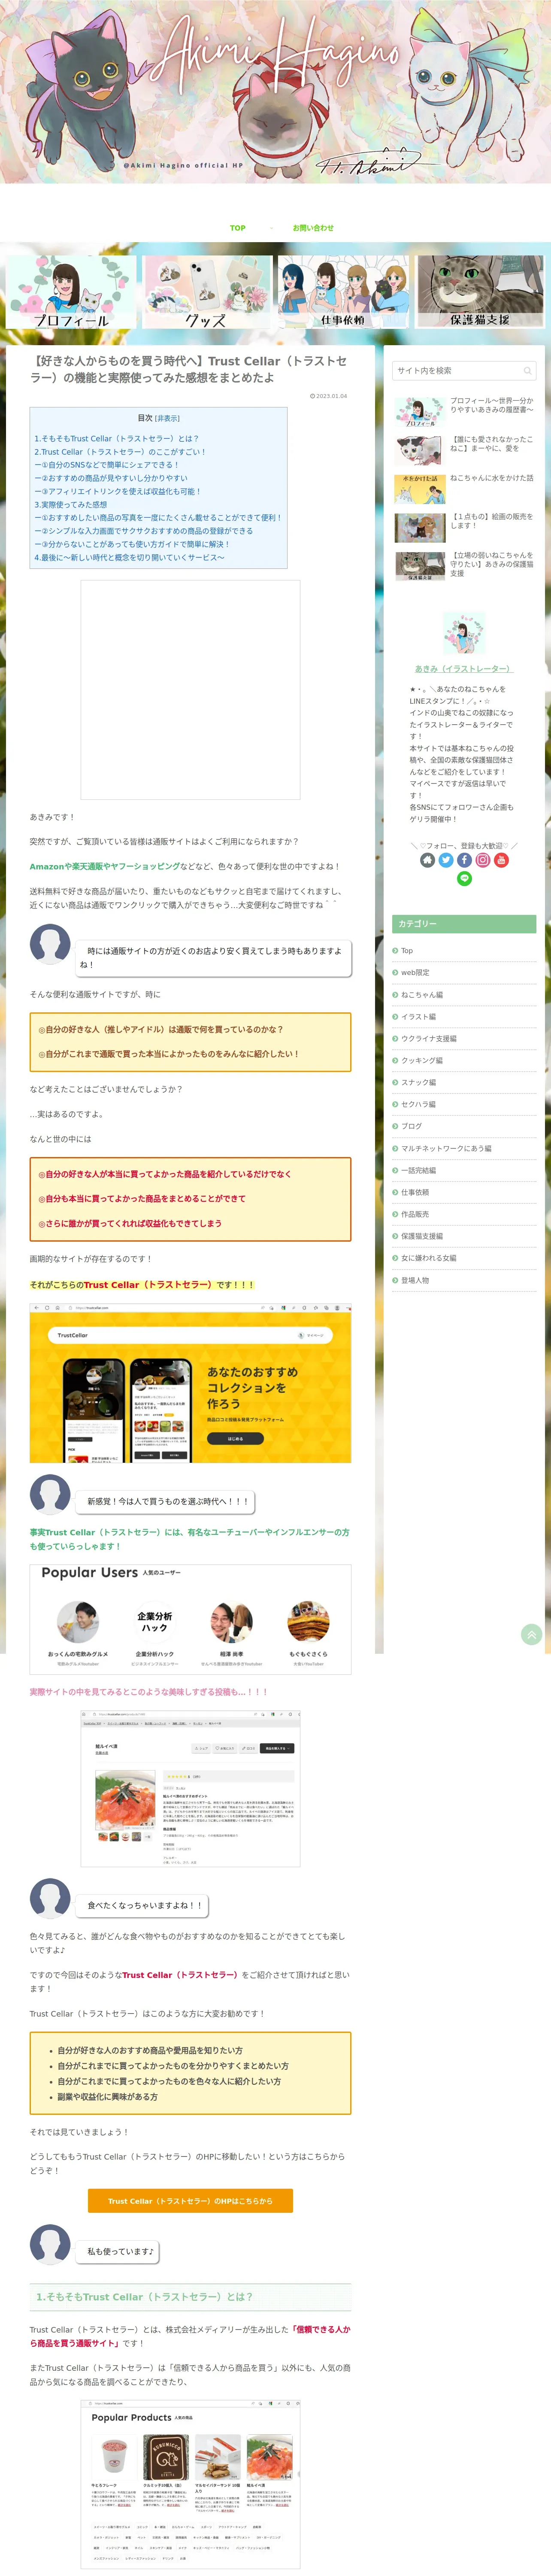Click the 鮭ルイベ漬 product page screenshot

(190, 1790)
